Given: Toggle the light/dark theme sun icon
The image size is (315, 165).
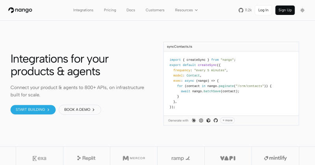Looking at the screenshot, I should (x=302, y=10).
